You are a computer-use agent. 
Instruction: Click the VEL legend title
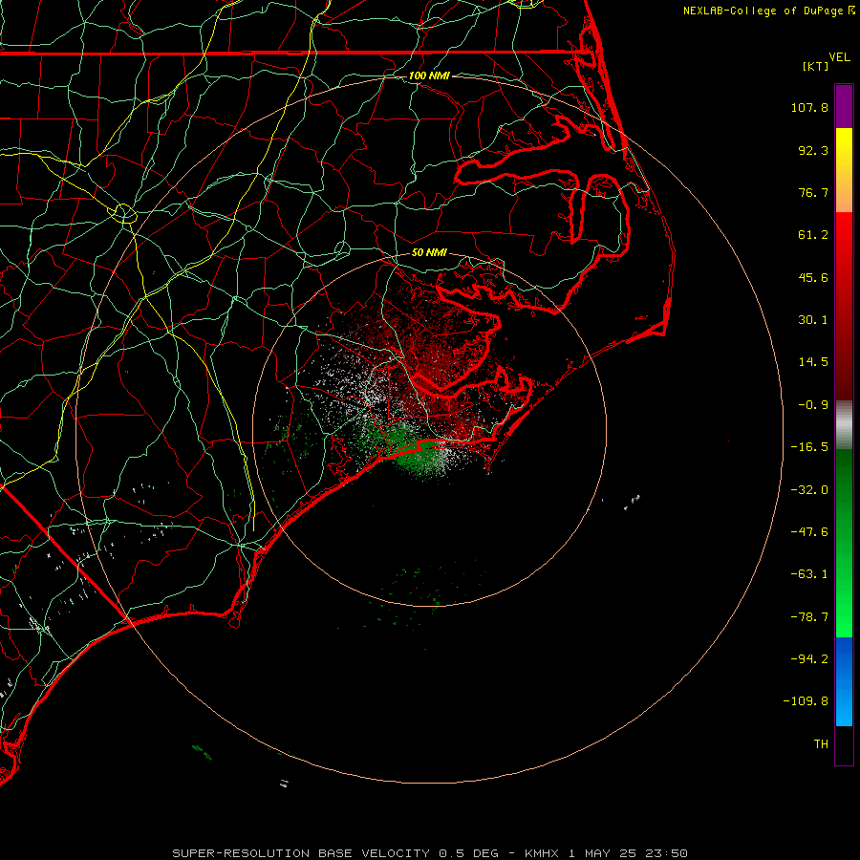[x=839, y=57]
